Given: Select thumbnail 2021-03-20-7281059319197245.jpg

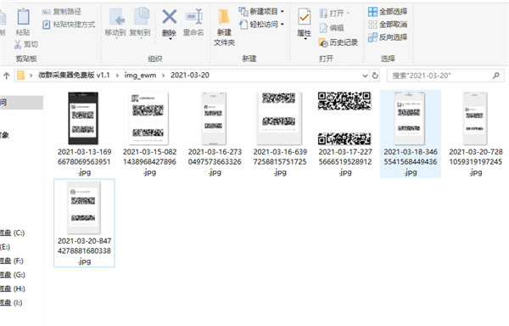Looking at the screenshot, I should point(475,118).
